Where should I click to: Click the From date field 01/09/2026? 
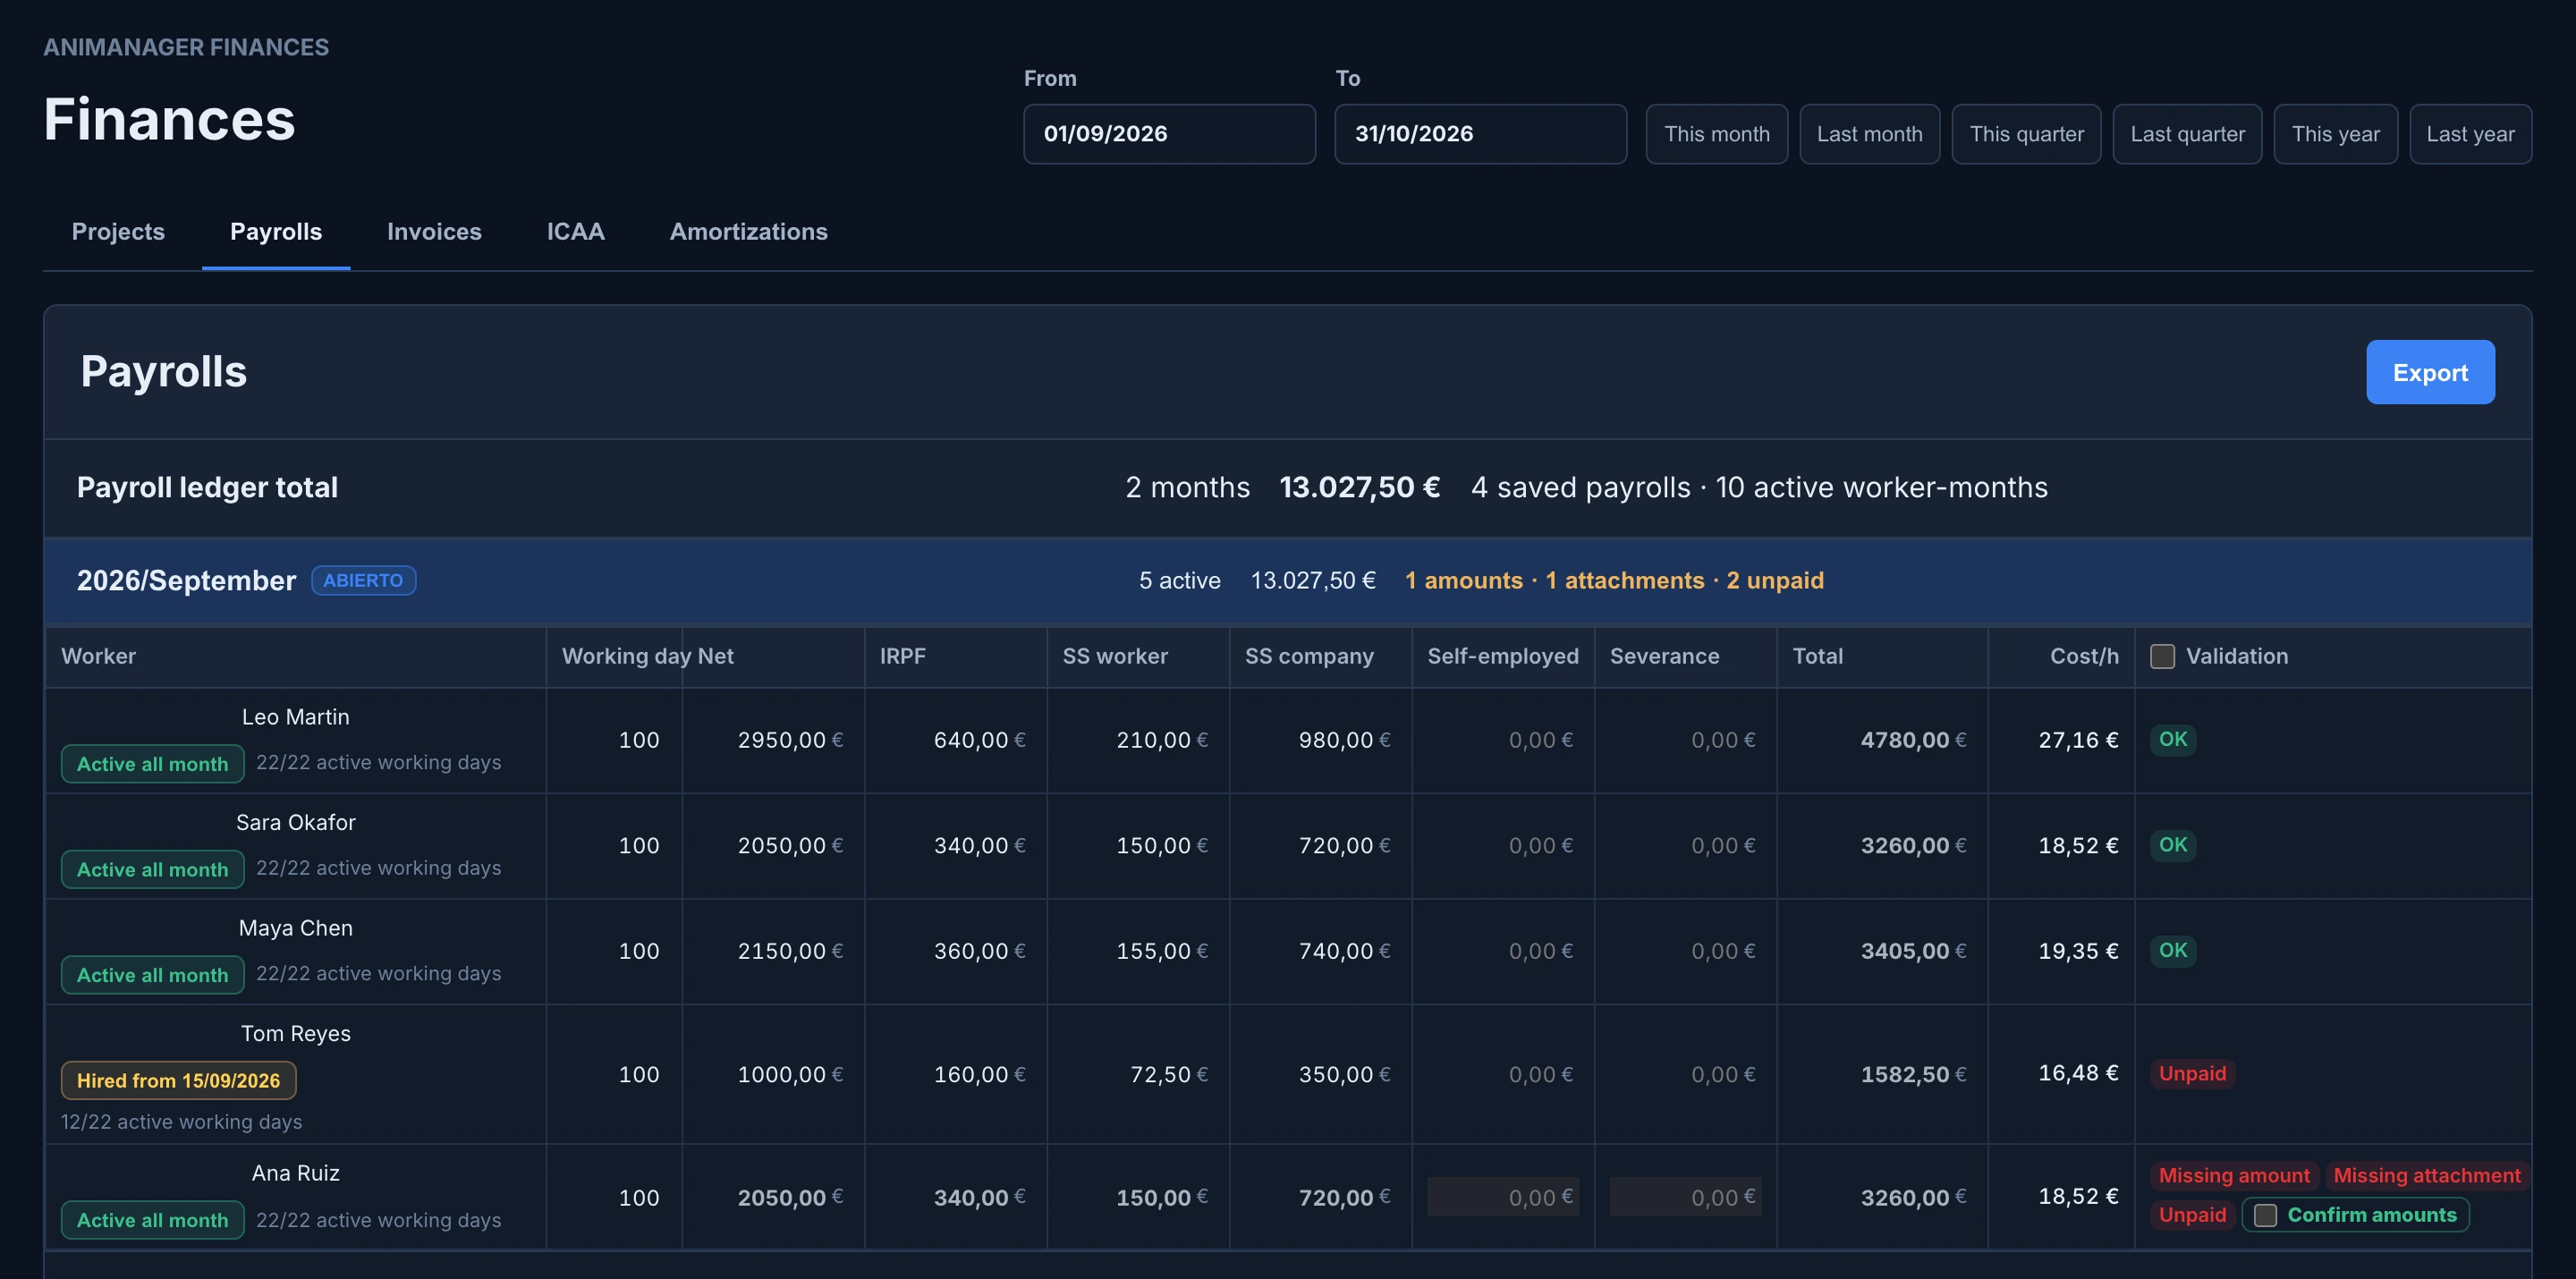point(1169,134)
